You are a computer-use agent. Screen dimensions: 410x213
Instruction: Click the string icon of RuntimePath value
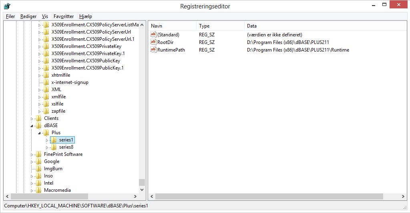153,50
